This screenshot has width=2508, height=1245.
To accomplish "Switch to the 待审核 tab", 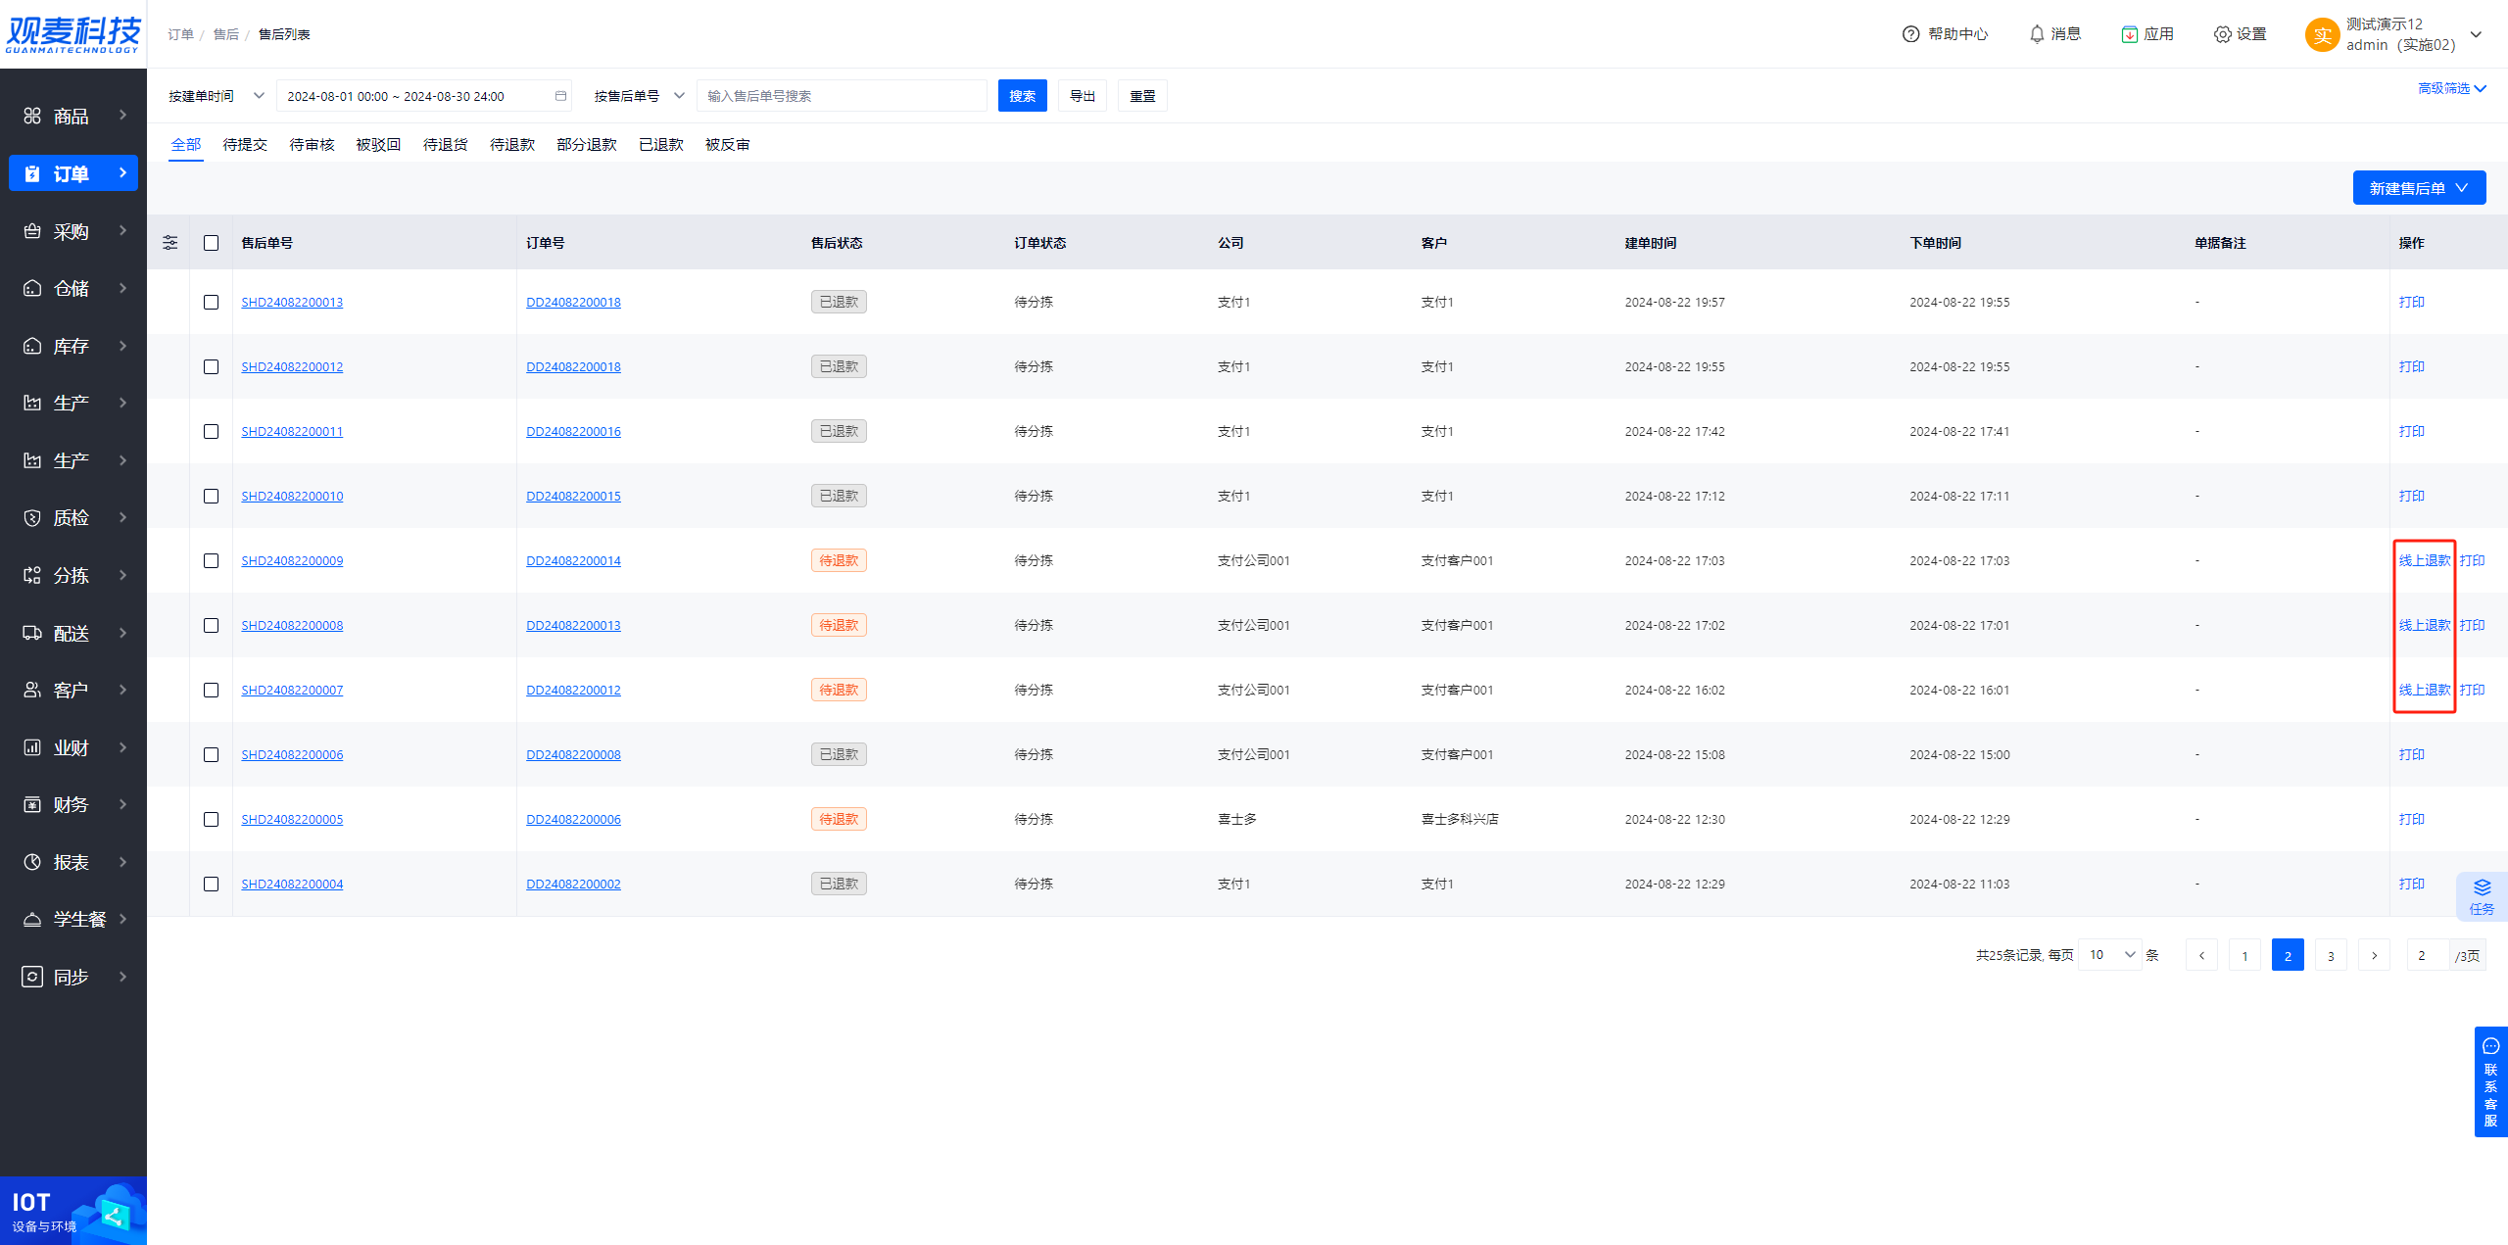I will point(312,145).
